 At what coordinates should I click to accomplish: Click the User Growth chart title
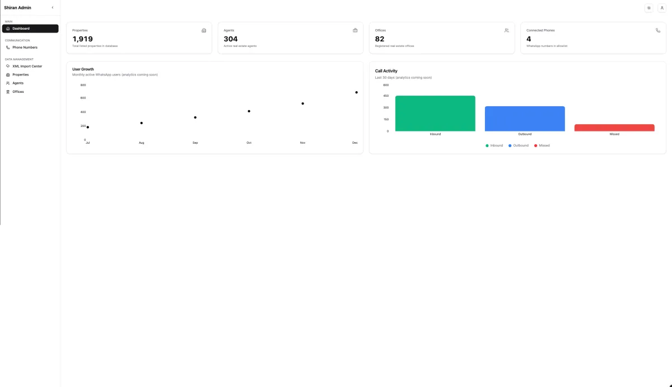[83, 69]
